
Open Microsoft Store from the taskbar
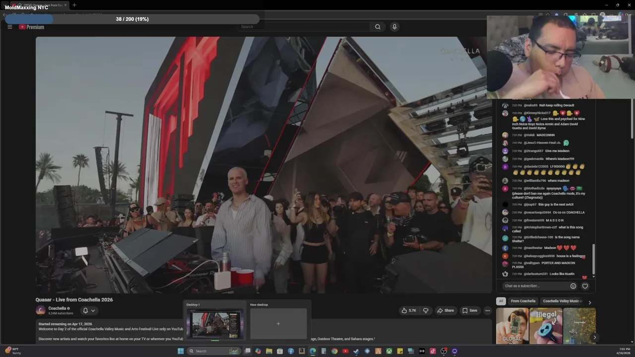click(x=280, y=351)
